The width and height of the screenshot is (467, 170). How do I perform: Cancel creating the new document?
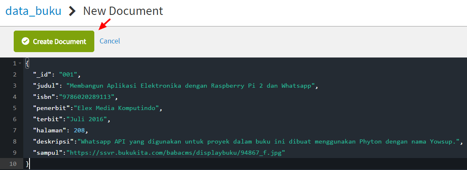tap(110, 41)
